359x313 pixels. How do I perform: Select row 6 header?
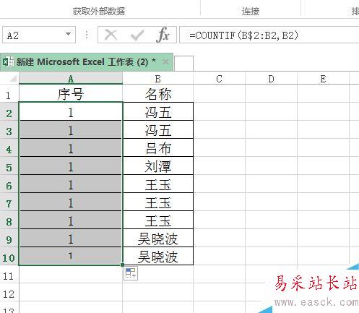coord(9,184)
